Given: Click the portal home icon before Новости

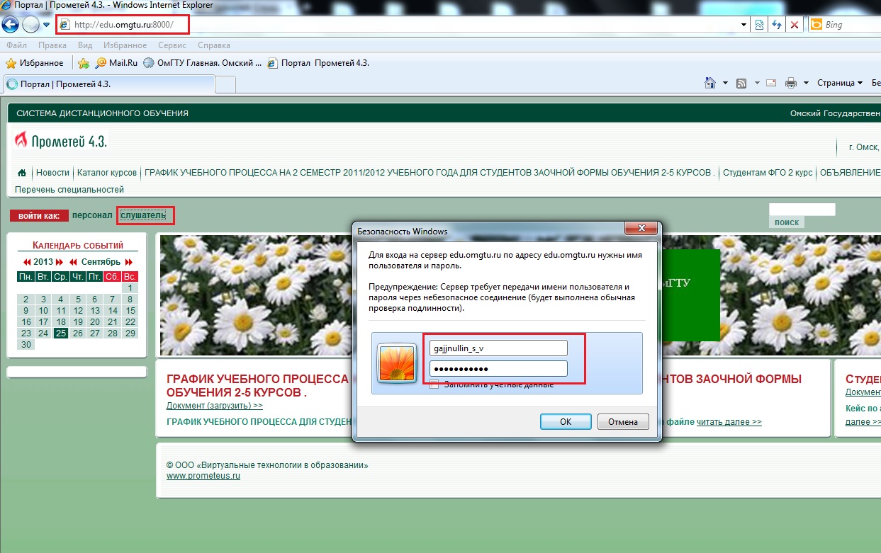Looking at the screenshot, I should click(x=22, y=173).
